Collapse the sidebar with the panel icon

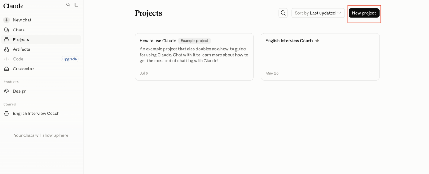pos(76,5)
